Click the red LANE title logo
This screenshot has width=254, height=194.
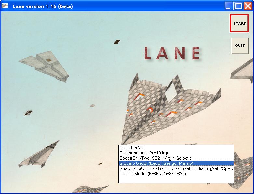[x=172, y=54]
